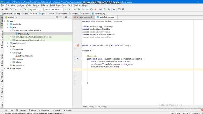Open the Build tool window
Viewport: 203px width, 114px height.
pyautogui.click(x=32, y=110)
